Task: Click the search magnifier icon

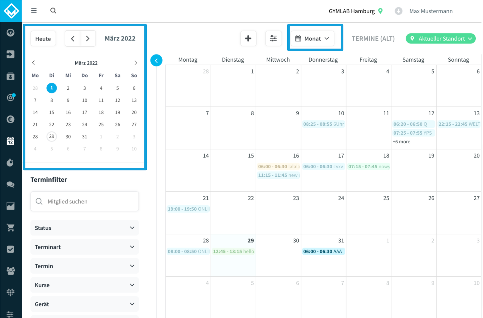Action: coord(53,11)
